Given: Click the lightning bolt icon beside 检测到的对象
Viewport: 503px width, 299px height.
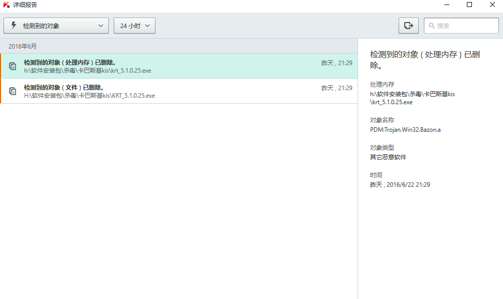Looking at the screenshot, I should click(x=14, y=26).
